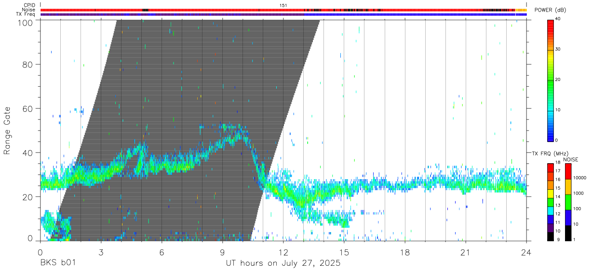Click the CPID value "151"
Screen dimensions: 592x273
click(283, 5)
